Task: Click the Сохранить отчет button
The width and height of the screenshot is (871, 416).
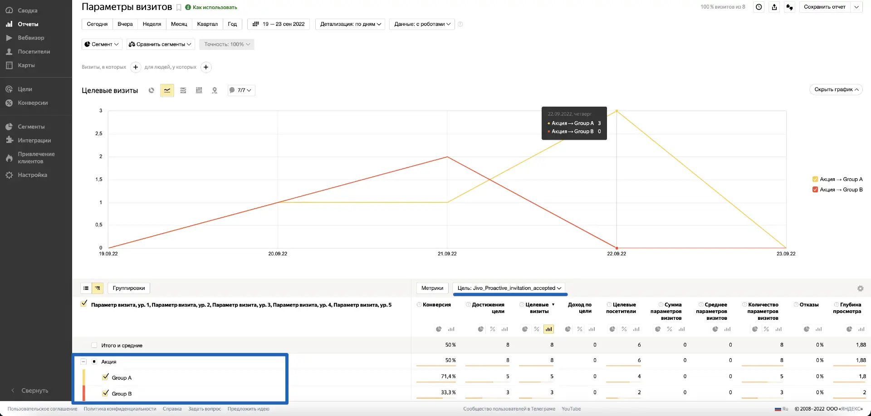Action: coord(824,7)
